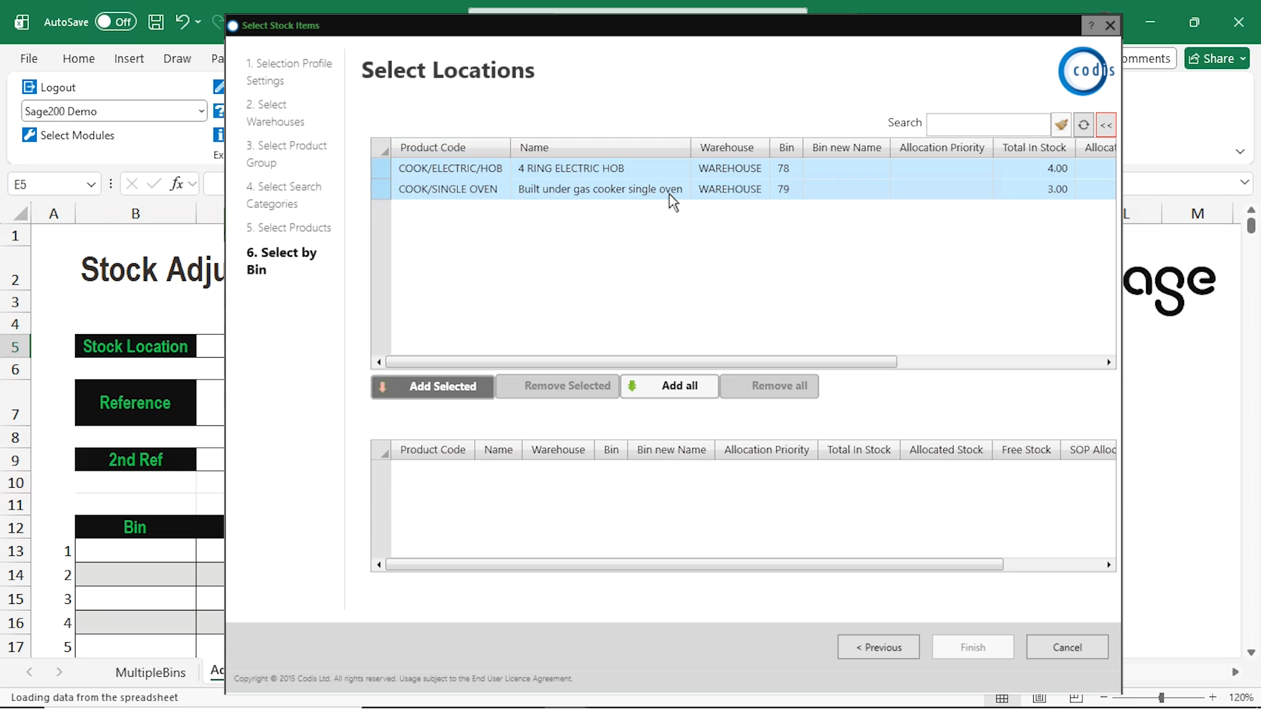The width and height of the screenshot is (1261, 709).
Task: Open the Sage200 Demo dropdown
Action: [201, 111]
